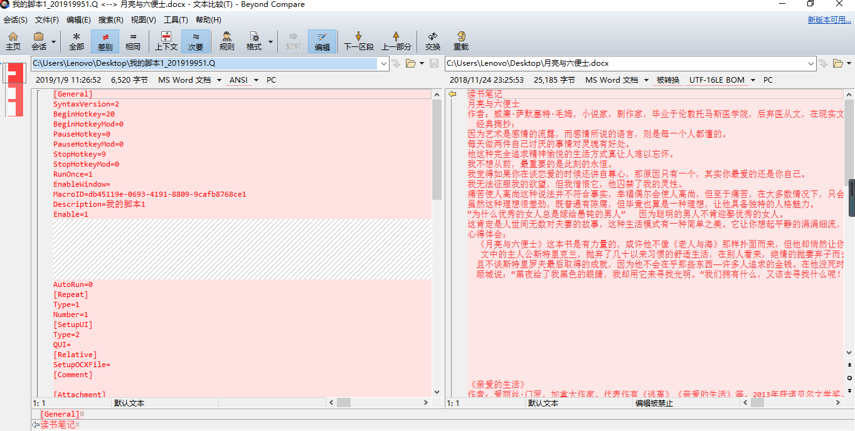Click the line MacroID=db45119e in left pane

[149, 194]
